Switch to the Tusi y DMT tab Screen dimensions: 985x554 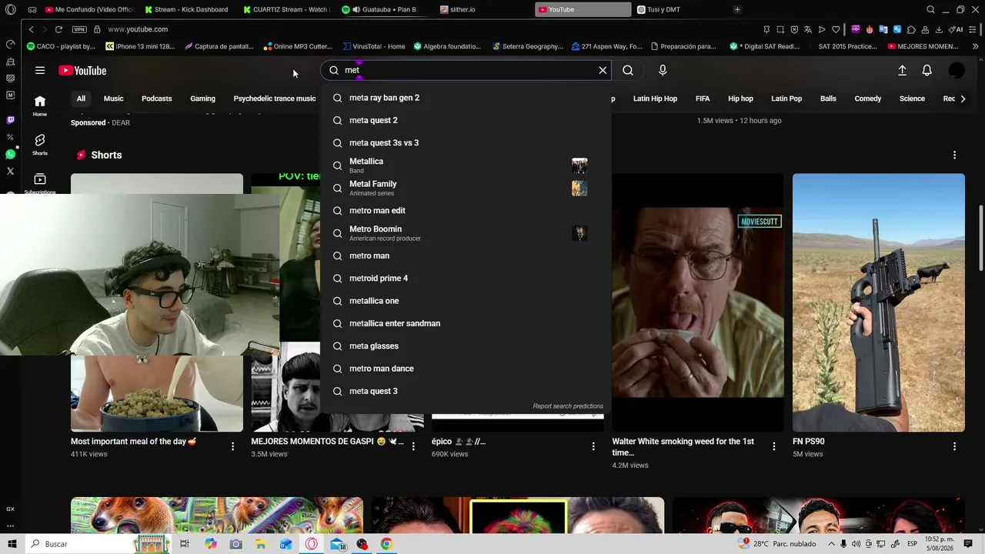coord(679,10)
